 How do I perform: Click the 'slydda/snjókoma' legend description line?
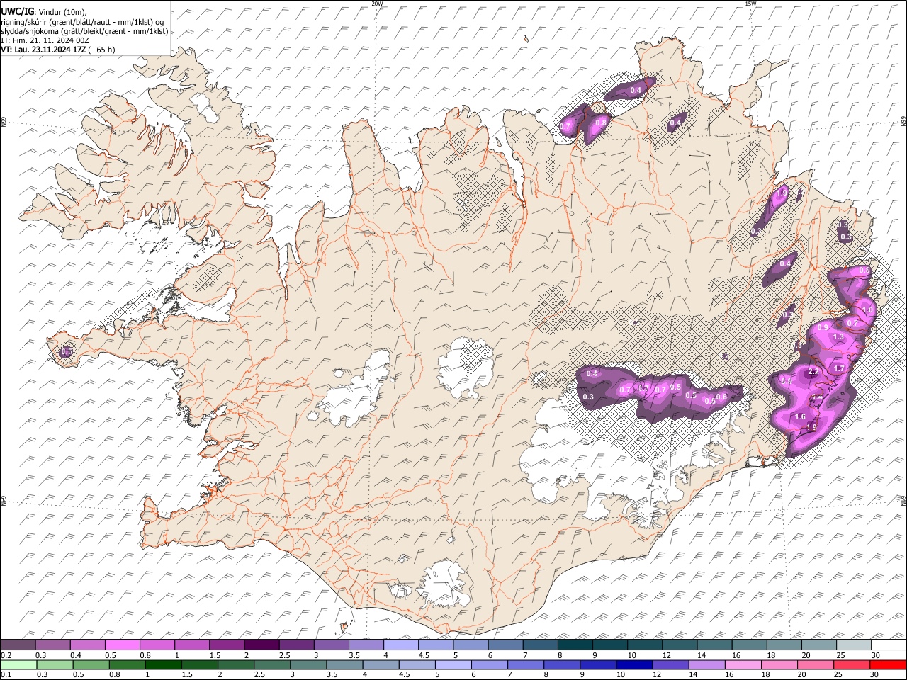[x=84, y=31]
